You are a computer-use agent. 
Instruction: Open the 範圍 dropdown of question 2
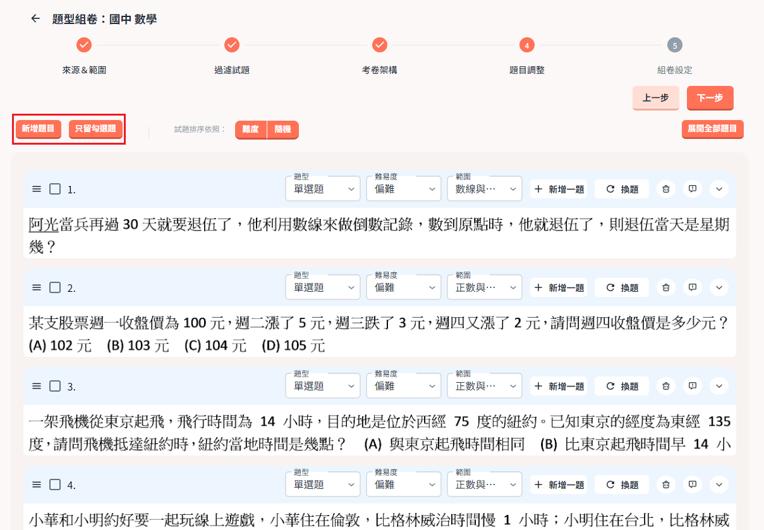pyautogui.click(x=485, y=287)
